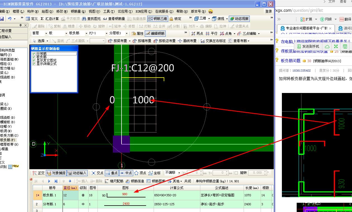Open 钢筋信息 tool
The width and height of the screenshot is (352, 212).
pos(135,181)
